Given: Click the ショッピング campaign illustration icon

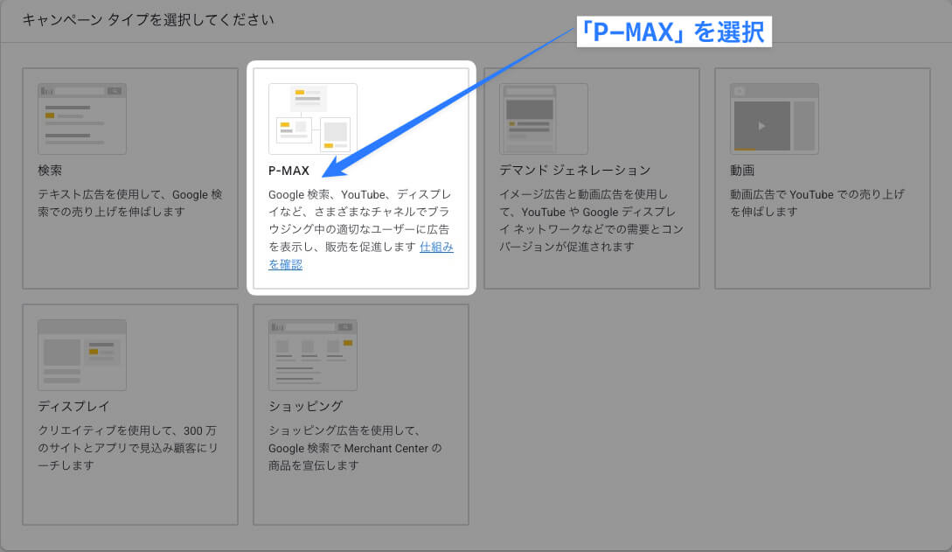Looking at the screenshot, I should point(313,354).
